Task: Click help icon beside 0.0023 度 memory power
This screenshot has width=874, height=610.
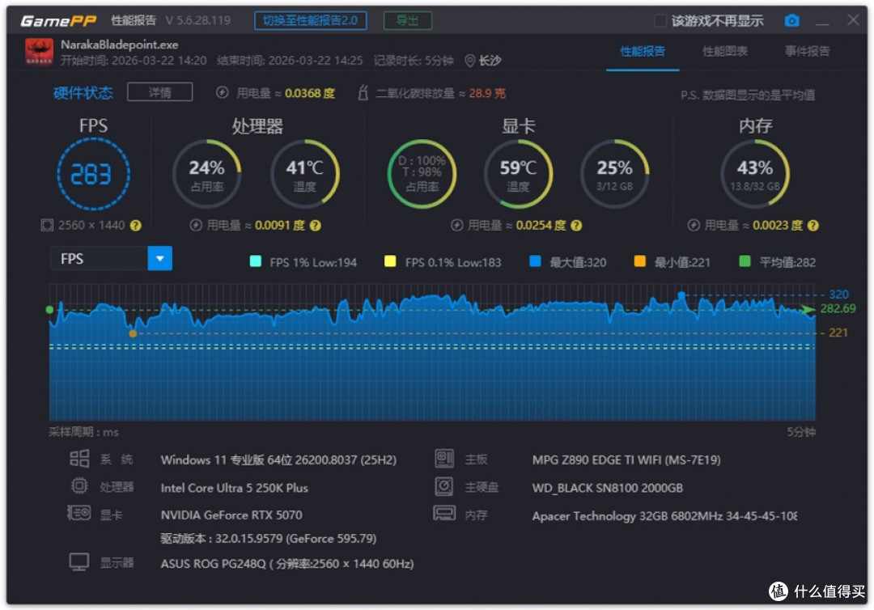Action: coord(813,226)
